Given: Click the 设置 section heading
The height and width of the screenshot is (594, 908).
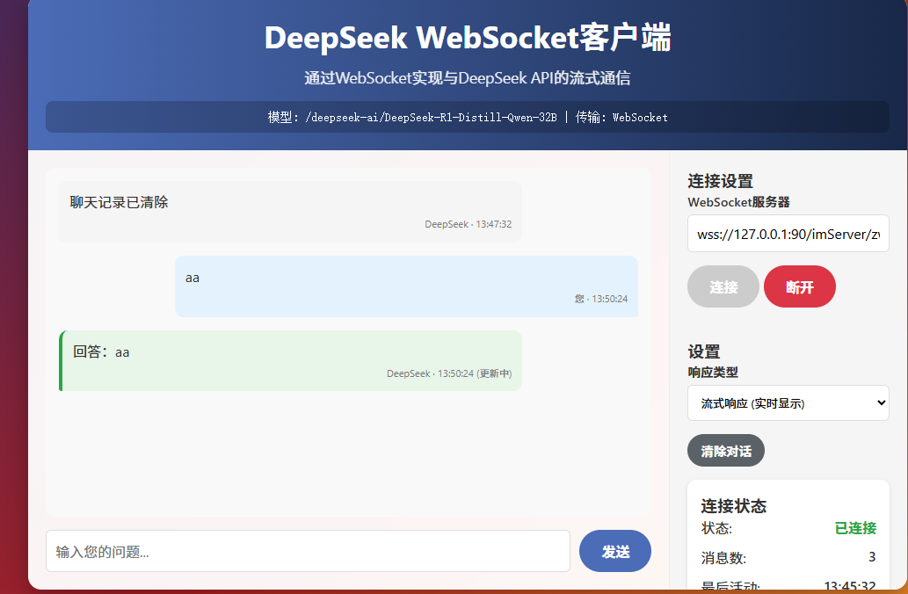Looking at the screenshot, I should [x=703, y=351].
